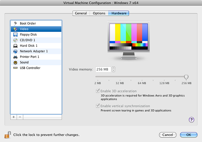Click the video memory stepper arrows
Viewport: 202px width, 142px height.
(x=113, y=69)
